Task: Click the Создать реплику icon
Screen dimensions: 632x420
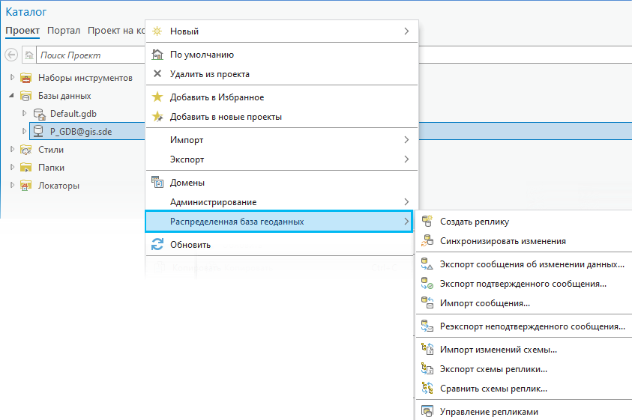Action: click(427, 221)
